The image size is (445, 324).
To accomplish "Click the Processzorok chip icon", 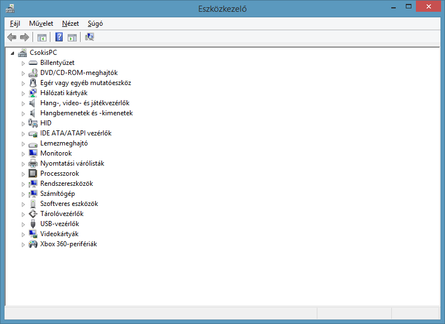I will pos(33,173).
